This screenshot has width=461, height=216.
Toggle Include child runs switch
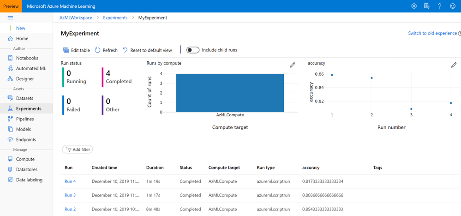point(193,50)
